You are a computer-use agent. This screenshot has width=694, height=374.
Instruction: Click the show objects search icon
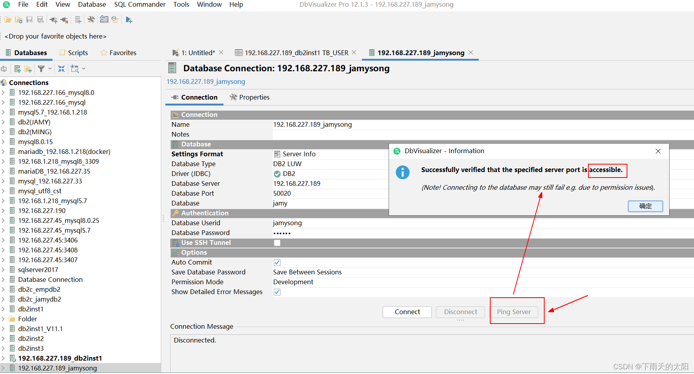(75, 69)
